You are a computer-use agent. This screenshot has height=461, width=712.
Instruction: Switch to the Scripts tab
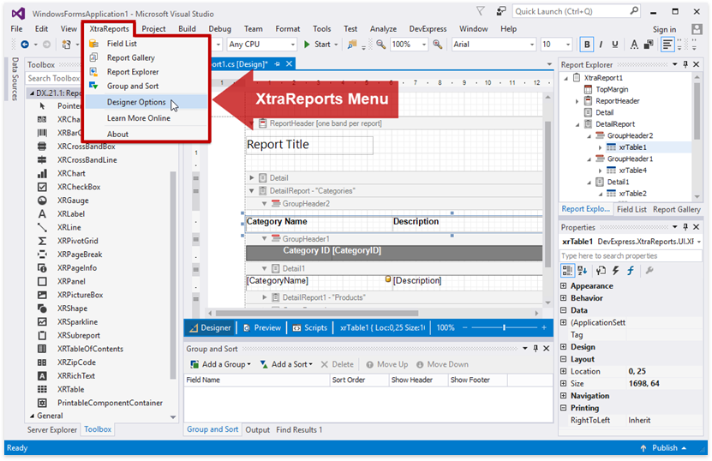coord(310,328)
